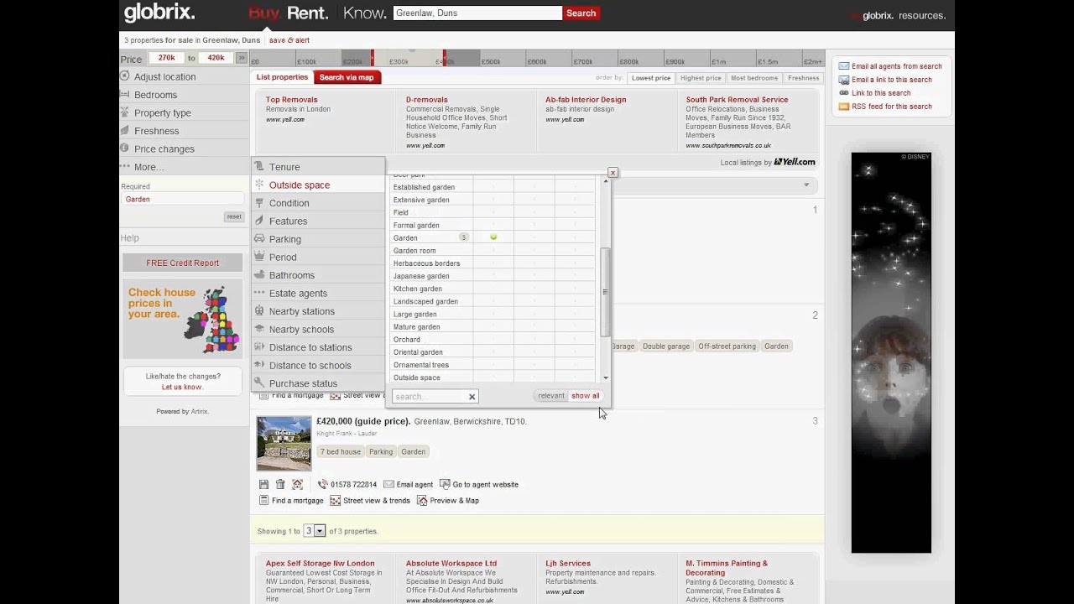Open the Features filter category
The image size is (1074, 604).
(318, 221)
